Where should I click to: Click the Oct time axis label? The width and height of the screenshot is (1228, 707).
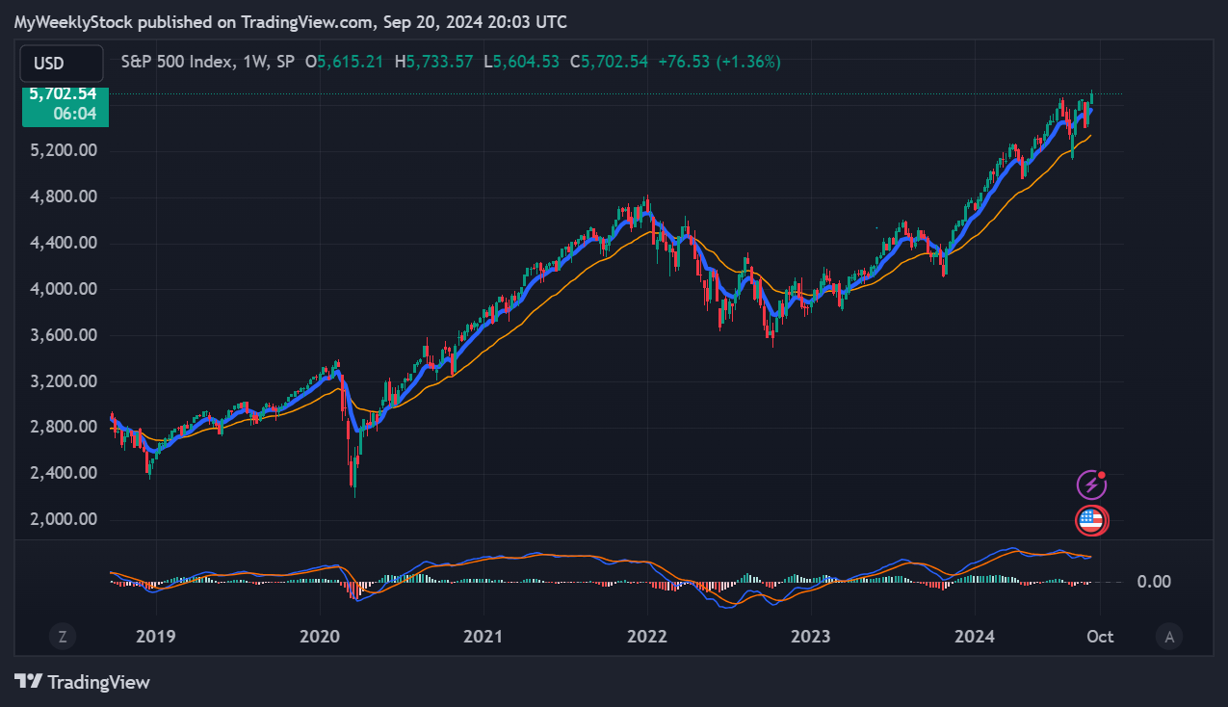(x=1100, y=637)
